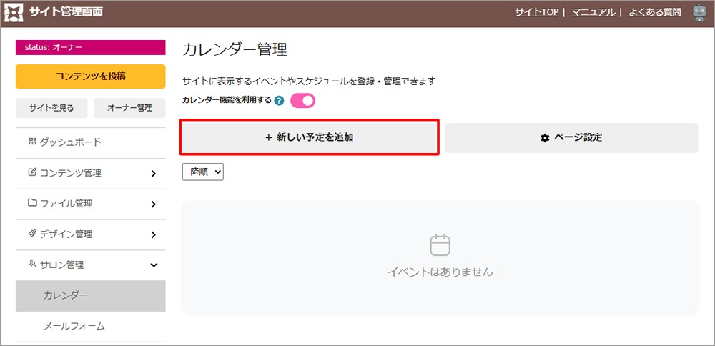Open the マニュアル link
This screenshot has width=715, height=346.
click(x=593, y=12)
